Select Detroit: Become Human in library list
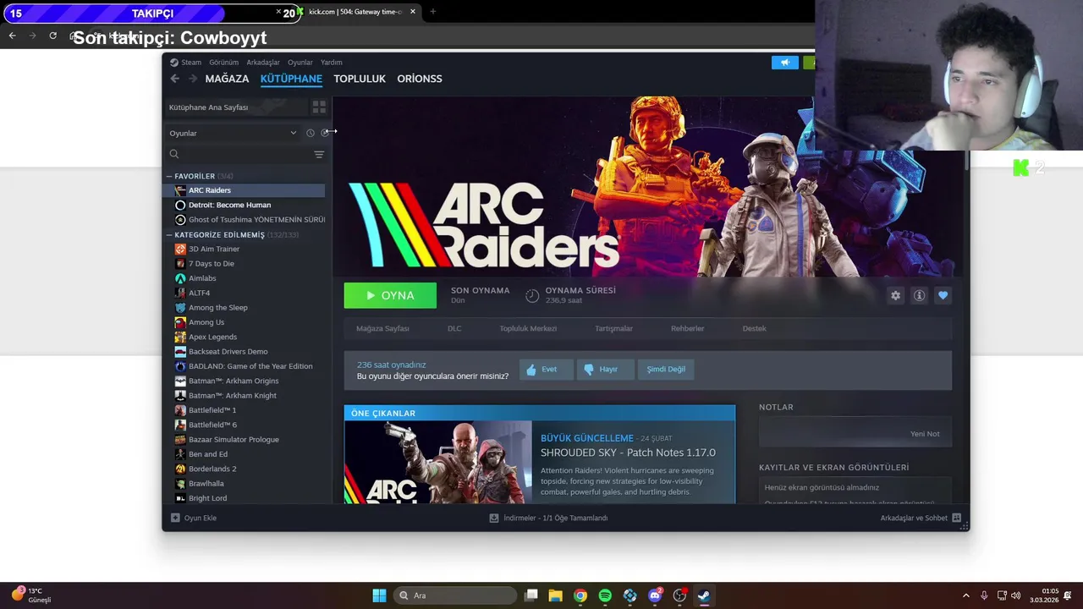Viewport: 1083px width, 609px height. tap(244, 205)
